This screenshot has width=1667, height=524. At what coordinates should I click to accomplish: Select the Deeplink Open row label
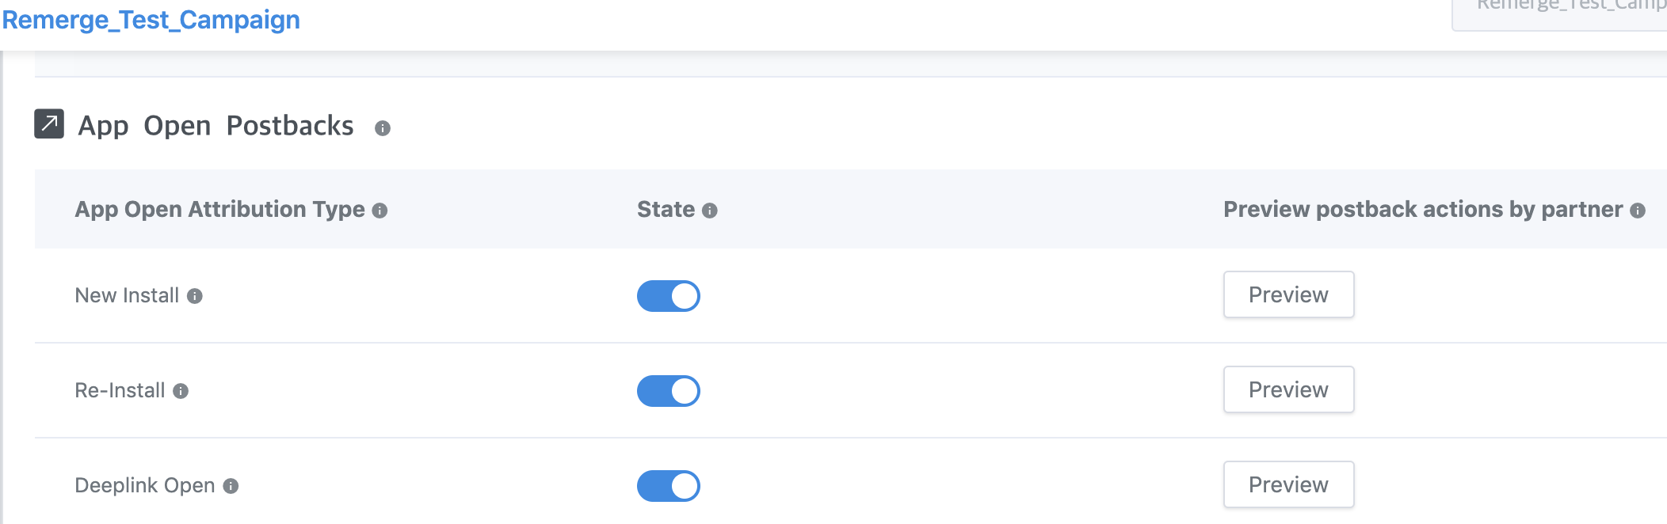(145, 485)
